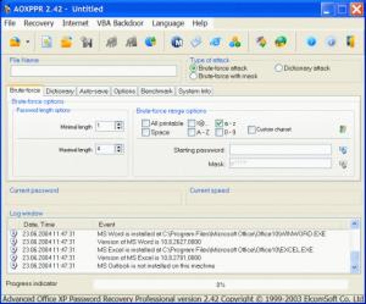This screenshot has height=304, width=366.
Task: Enable the Space checkbox
Action: [x=146, y=132]
